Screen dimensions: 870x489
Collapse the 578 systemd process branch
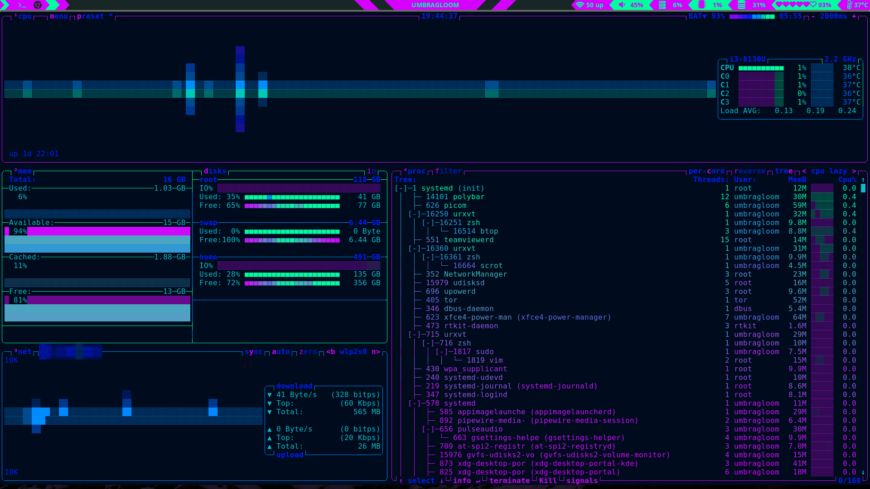(415, 403)
